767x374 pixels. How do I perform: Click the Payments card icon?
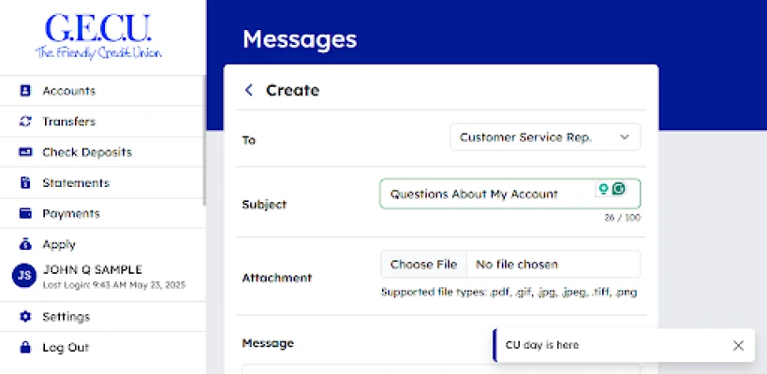click(25, 213)
